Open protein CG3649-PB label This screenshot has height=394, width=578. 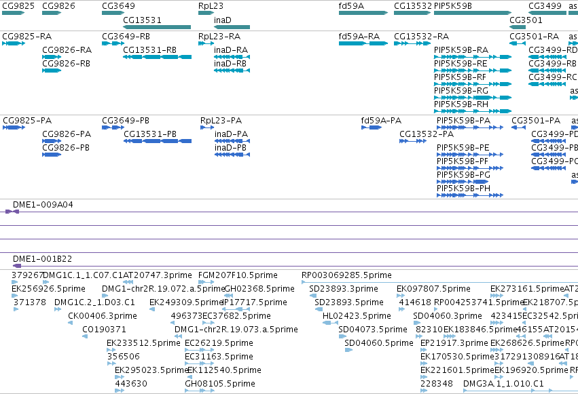coord(126,121)
